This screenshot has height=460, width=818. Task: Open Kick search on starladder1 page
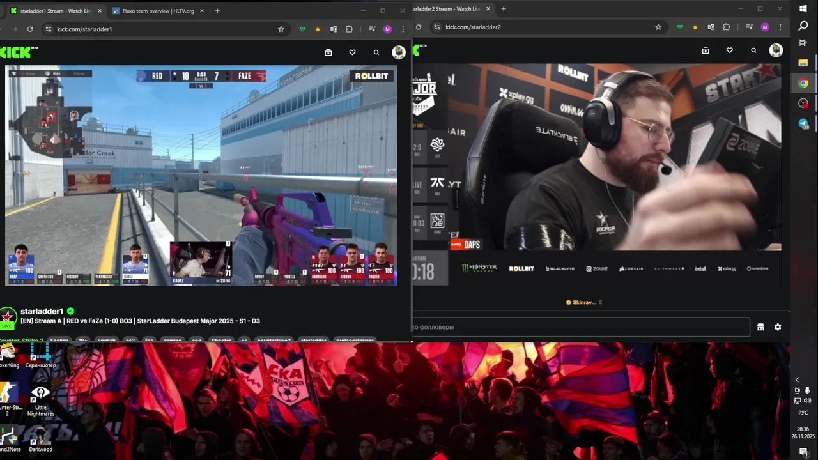pos(376,52)
